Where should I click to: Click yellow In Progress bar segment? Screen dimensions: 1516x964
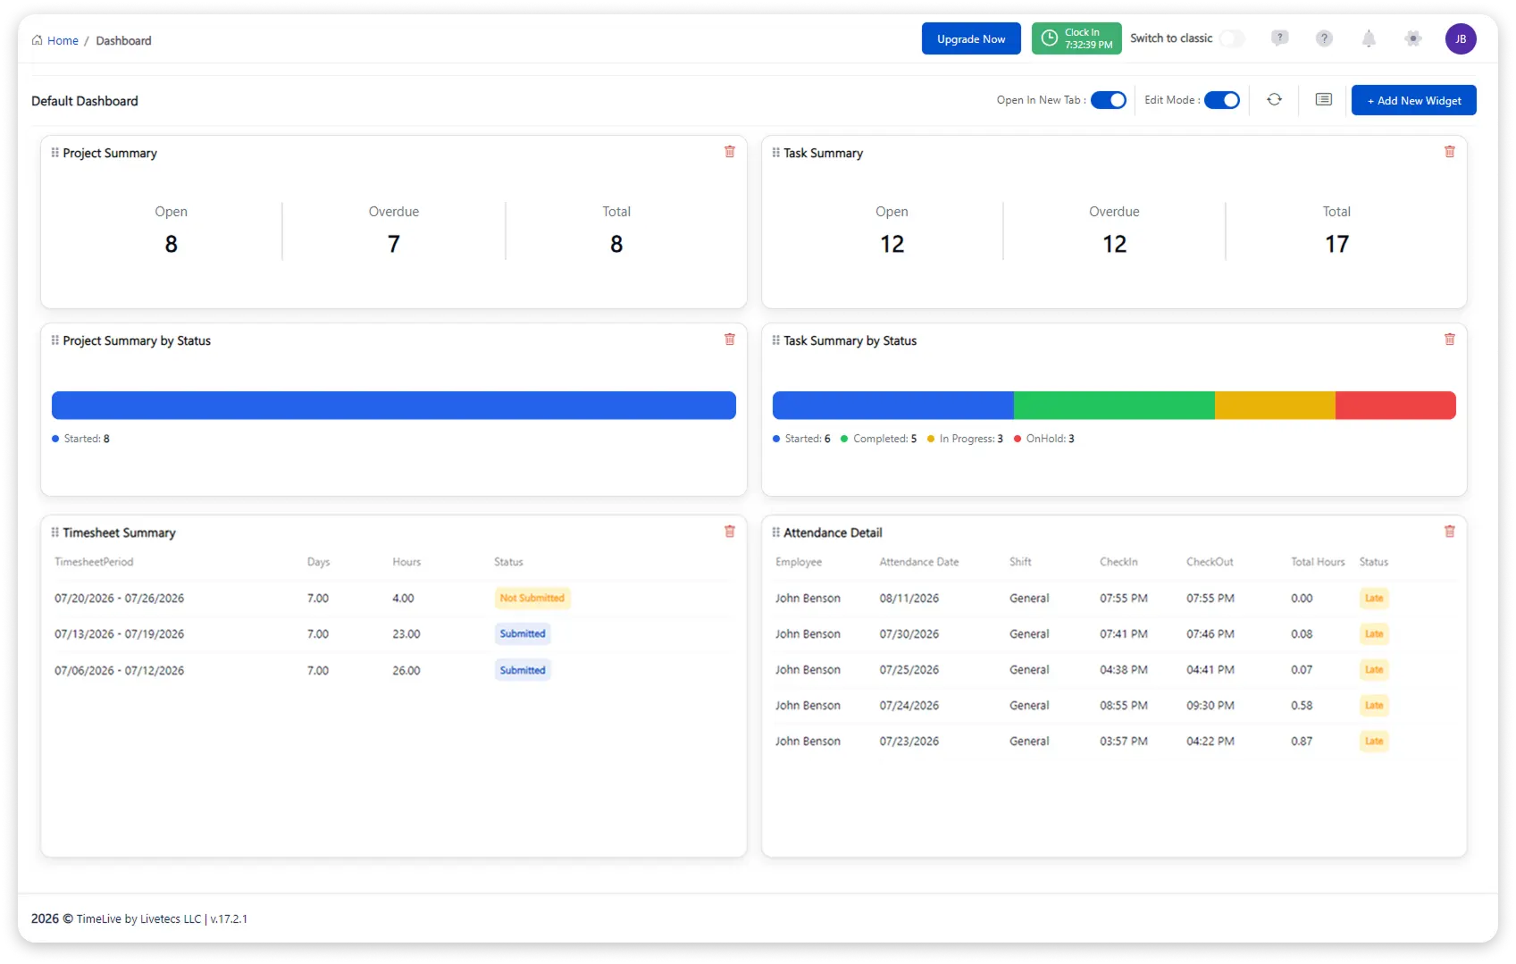tap(1275, 405)
